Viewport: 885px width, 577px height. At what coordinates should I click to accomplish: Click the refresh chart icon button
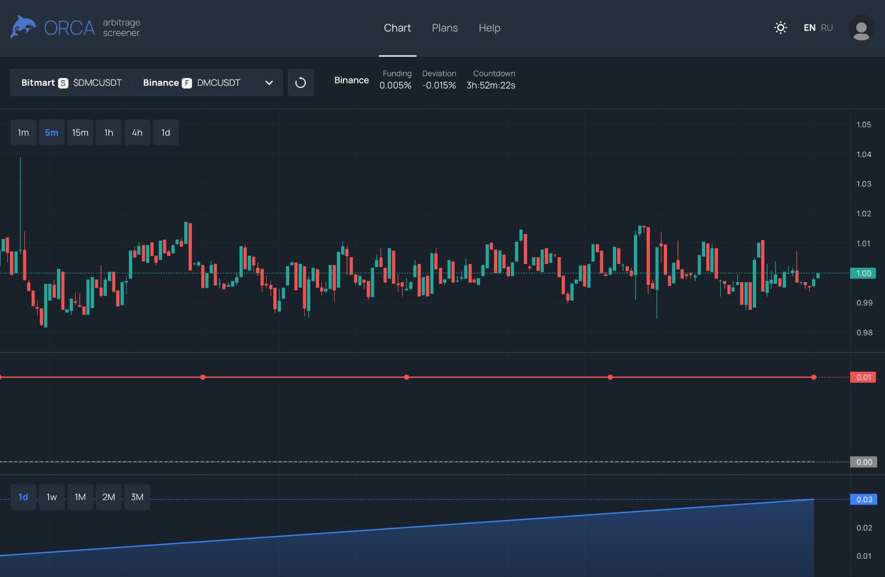click(300, 83)
